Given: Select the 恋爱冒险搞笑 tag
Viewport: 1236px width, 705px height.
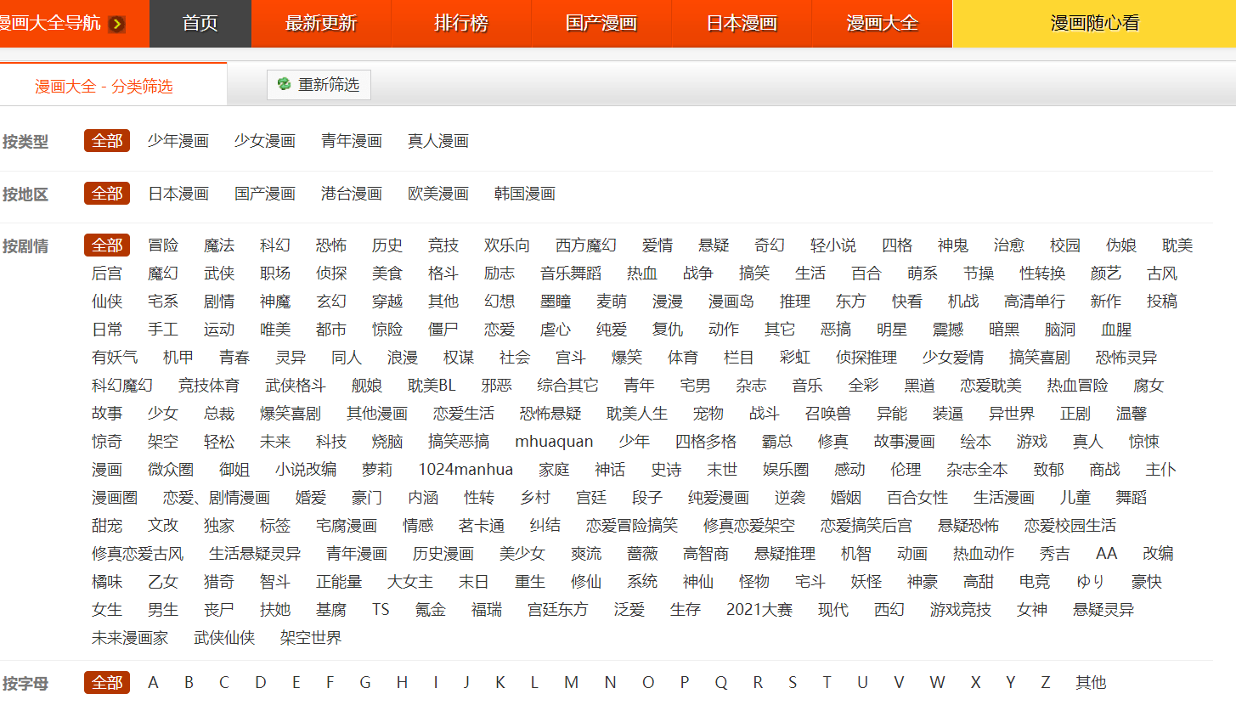Looking at the screenshot, I should pyautogui.click(x=631, y=526).
